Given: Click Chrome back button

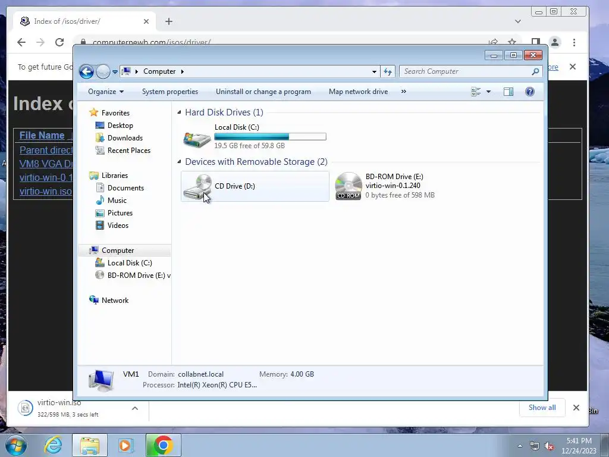Looking at the screenshot, I should point(21,42).
